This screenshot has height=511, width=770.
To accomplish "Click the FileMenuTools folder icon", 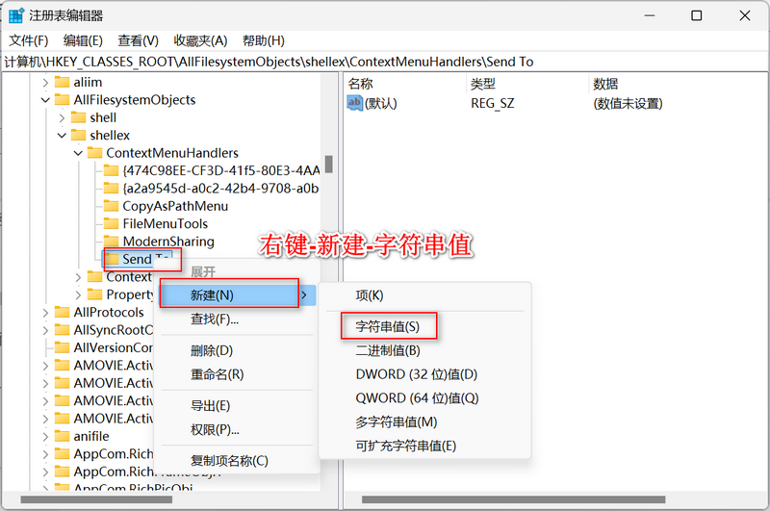I will coord(111,223).
